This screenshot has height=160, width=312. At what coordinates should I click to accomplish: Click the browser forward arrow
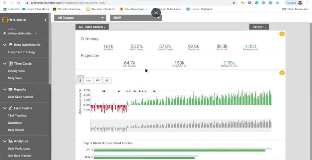coord(12,3)
